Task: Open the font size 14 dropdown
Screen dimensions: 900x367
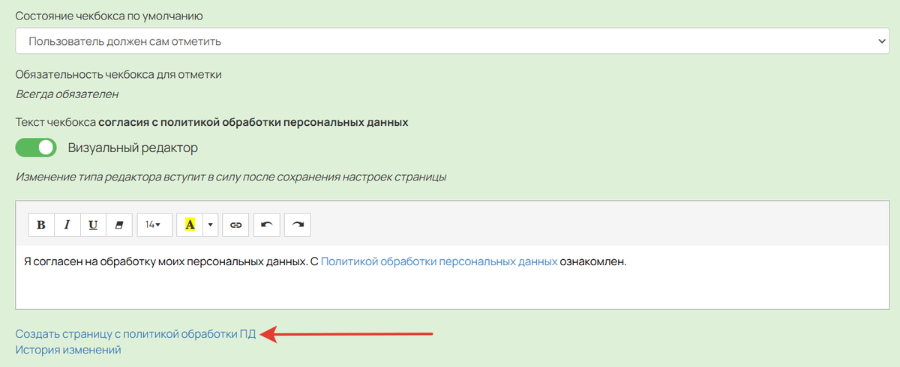Action: coord(153,225)
